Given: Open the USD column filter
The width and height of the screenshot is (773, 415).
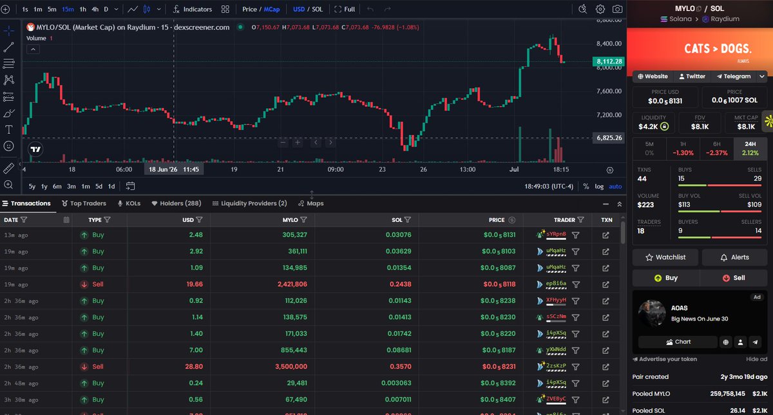Looking at the screenshot, I should pyautogui.click(x=199, y=219).
